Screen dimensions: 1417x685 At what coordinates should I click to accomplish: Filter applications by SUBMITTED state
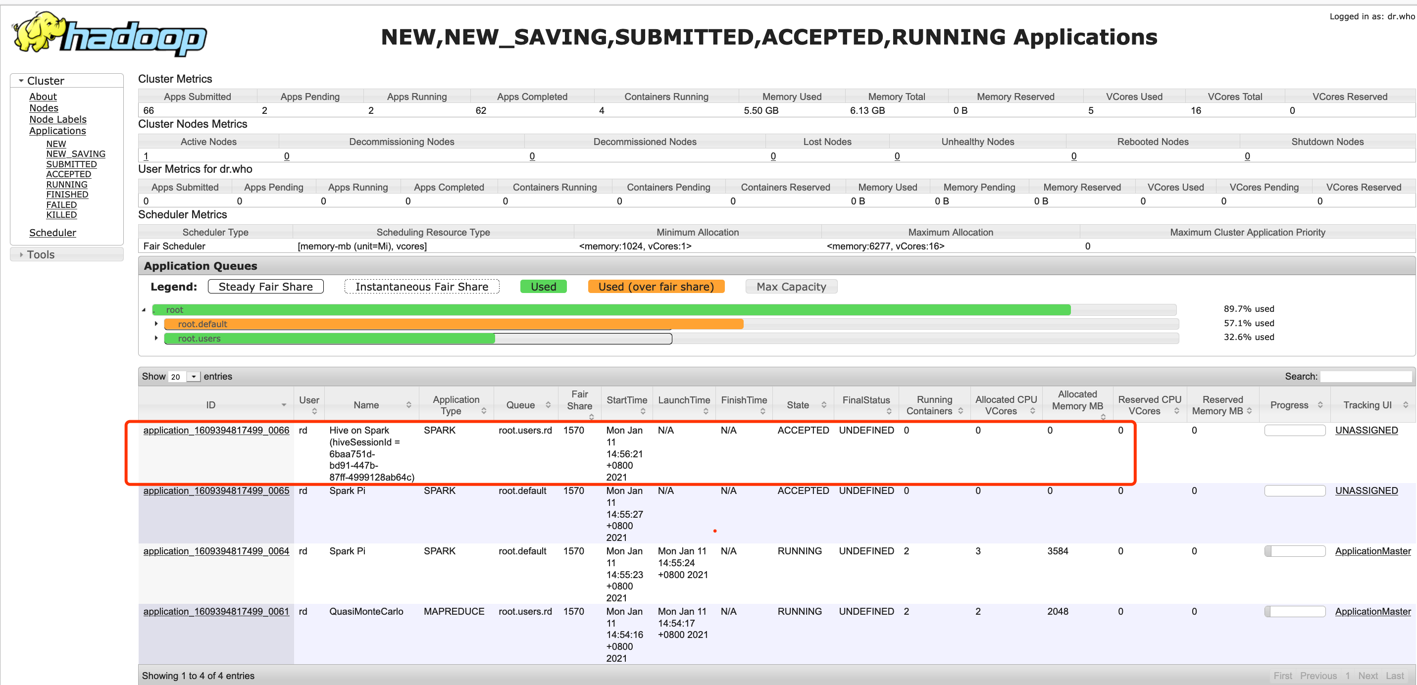point(71,164)
